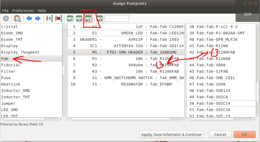Click Apply, Save Schematic & Continue
The image size is (260, 142).
pyautogui.click(x=171, y=134)
